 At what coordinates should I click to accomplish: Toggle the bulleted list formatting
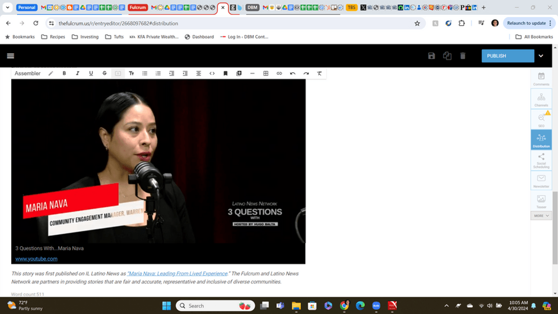(x=145, y=73)
